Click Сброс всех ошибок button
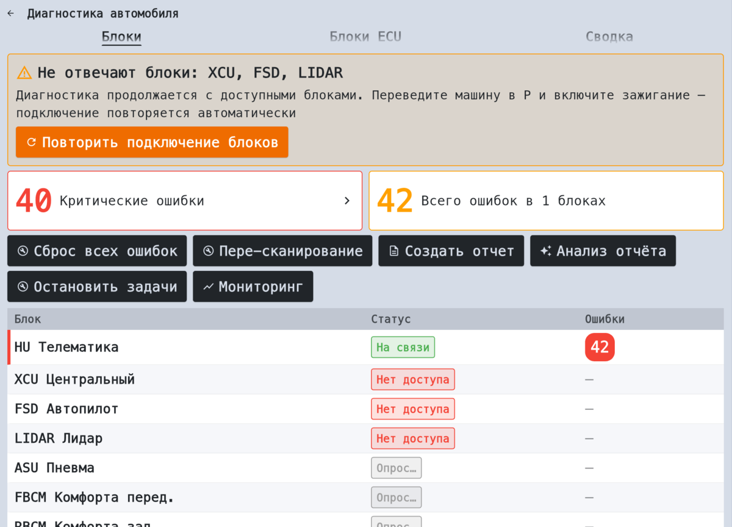Screen dimensions: 732x527 (x=97, y=251)
